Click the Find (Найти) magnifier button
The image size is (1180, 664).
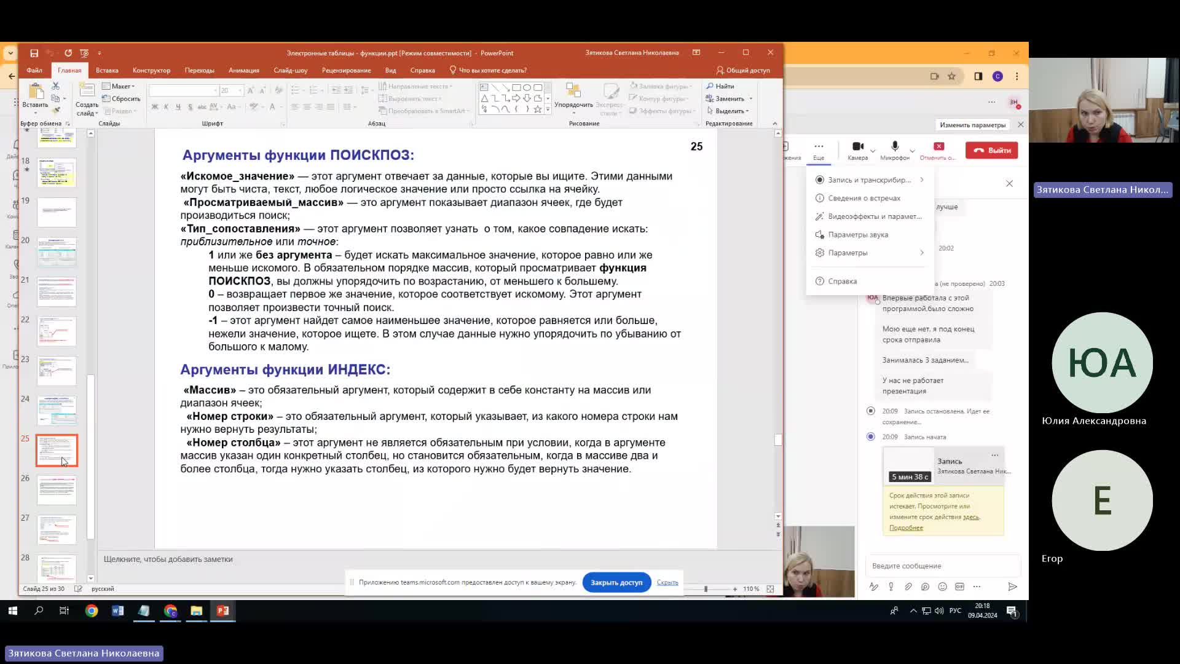pos(720,86)
